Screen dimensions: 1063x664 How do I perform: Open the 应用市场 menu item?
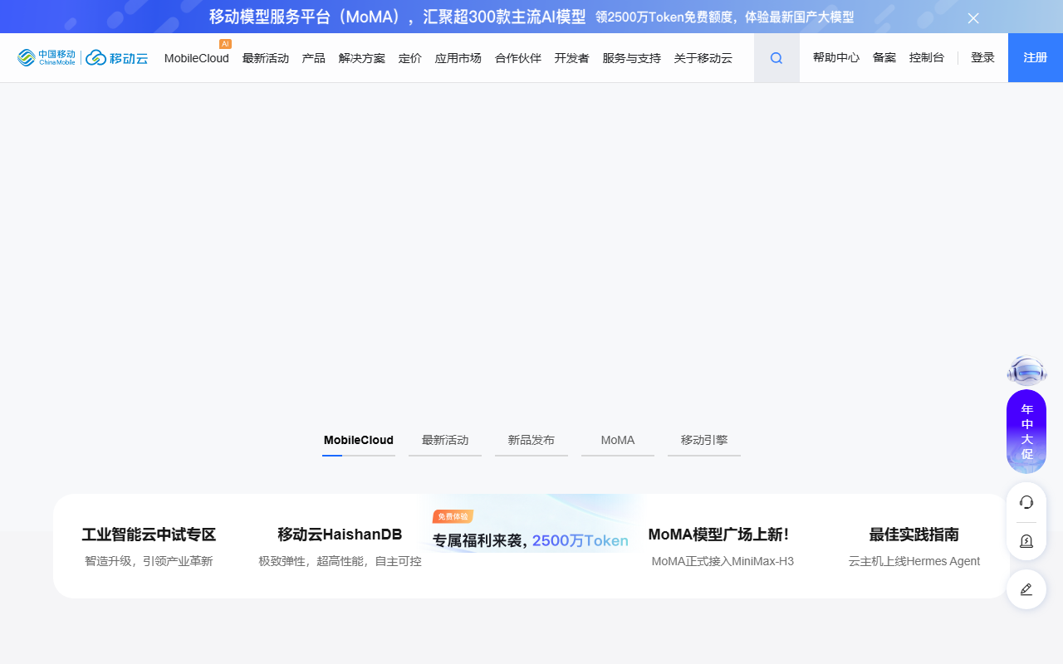(x=458, y=58)
